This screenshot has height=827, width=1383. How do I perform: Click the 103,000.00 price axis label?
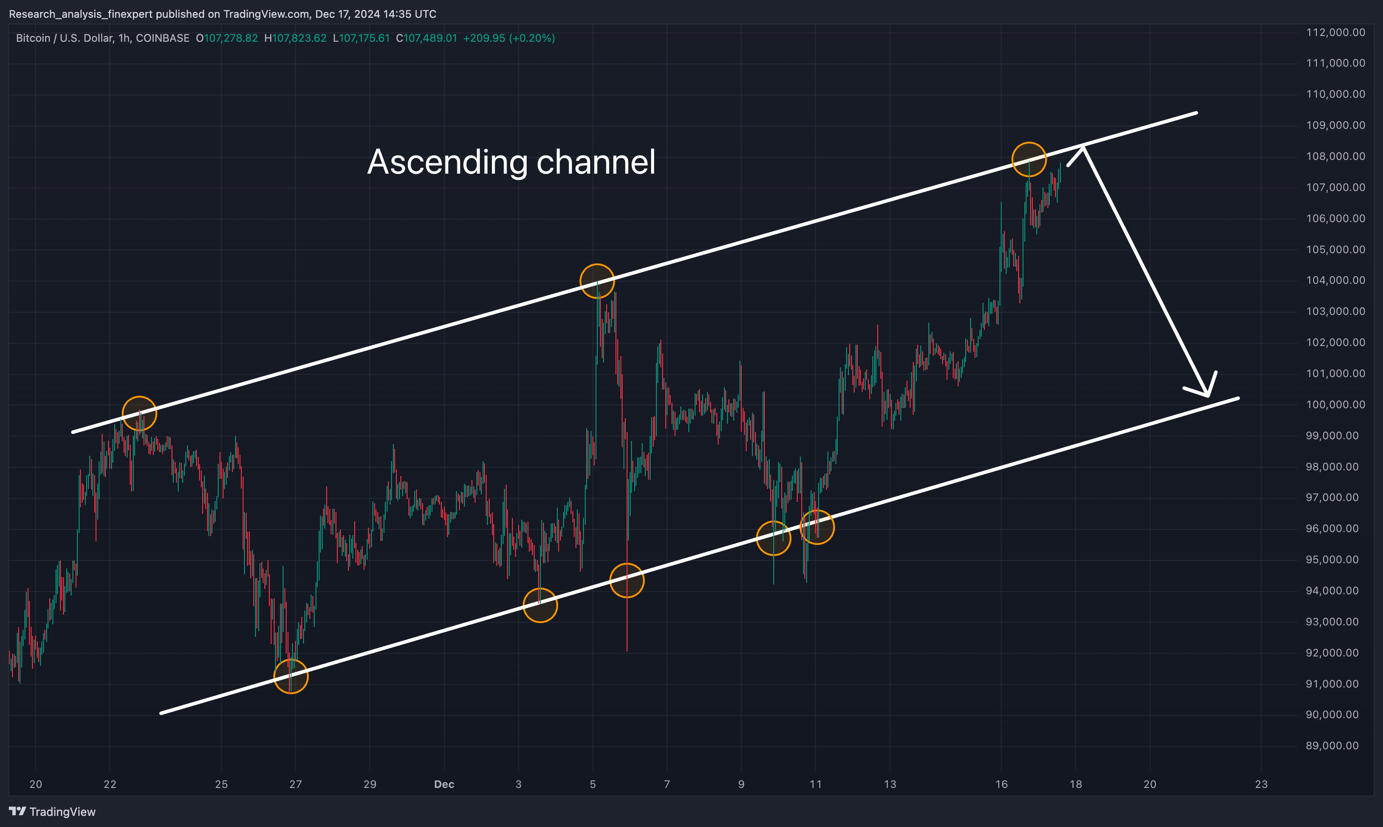[1335, 311]
